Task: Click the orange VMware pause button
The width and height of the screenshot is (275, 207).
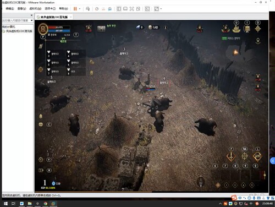Action: tap(75, 9)
